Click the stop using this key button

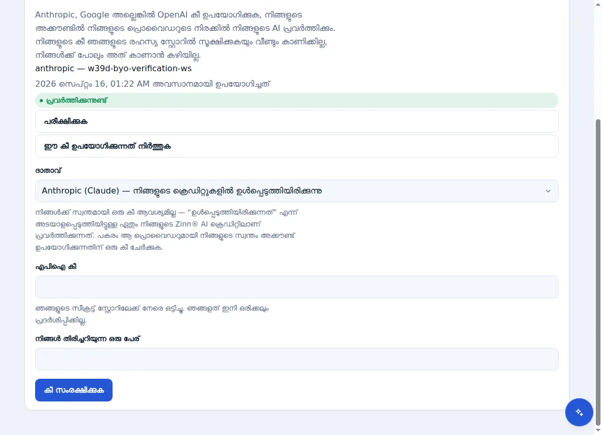click(x=296, y=146)
